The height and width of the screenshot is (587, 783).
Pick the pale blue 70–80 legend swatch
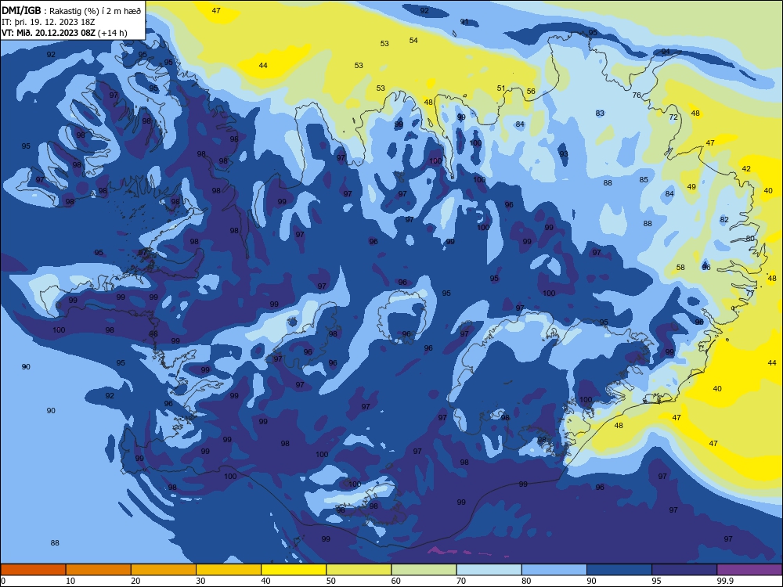[489, 570]
